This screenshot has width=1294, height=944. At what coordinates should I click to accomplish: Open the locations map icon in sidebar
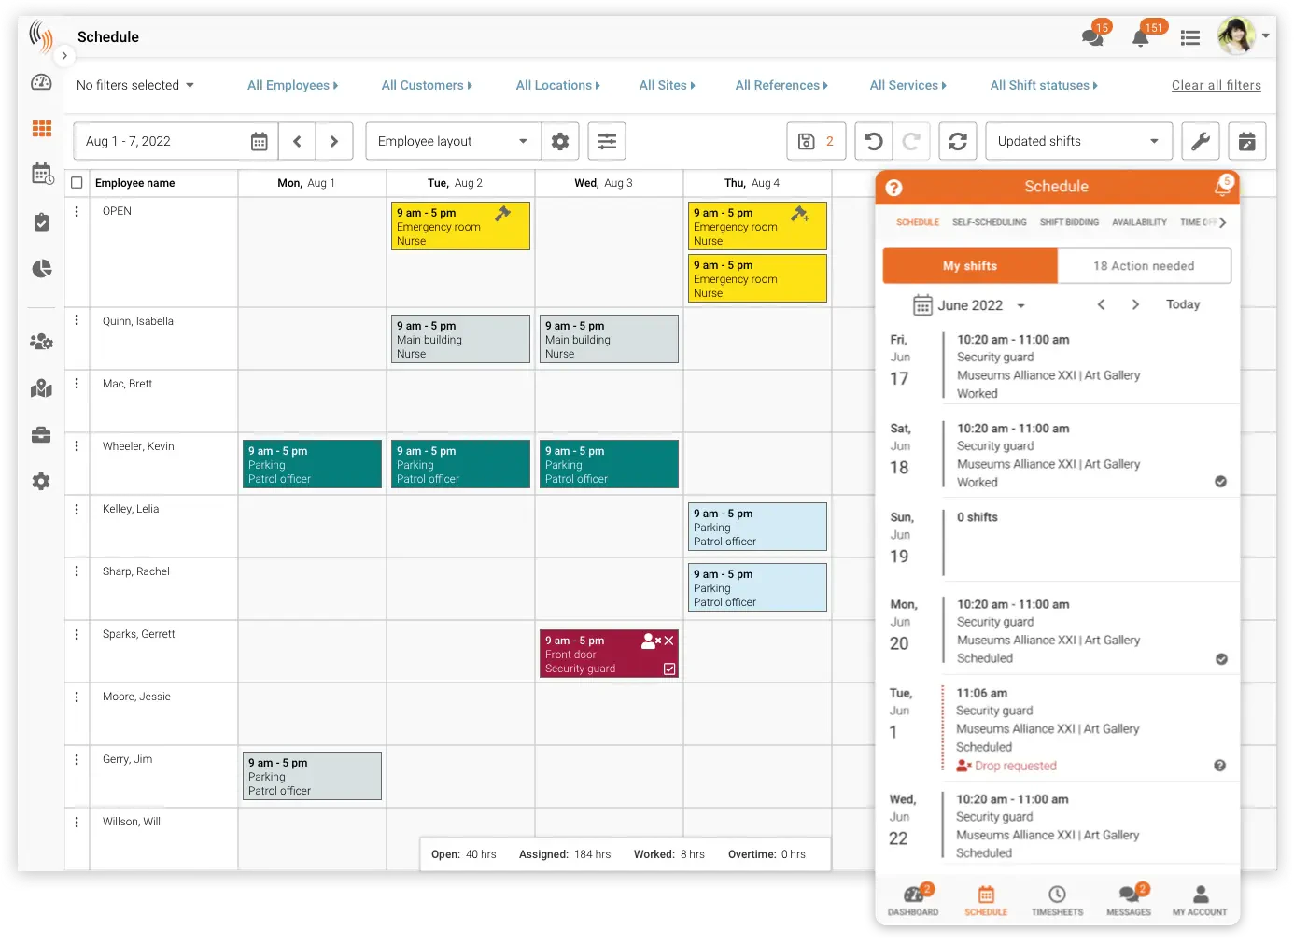click(41, 388)
